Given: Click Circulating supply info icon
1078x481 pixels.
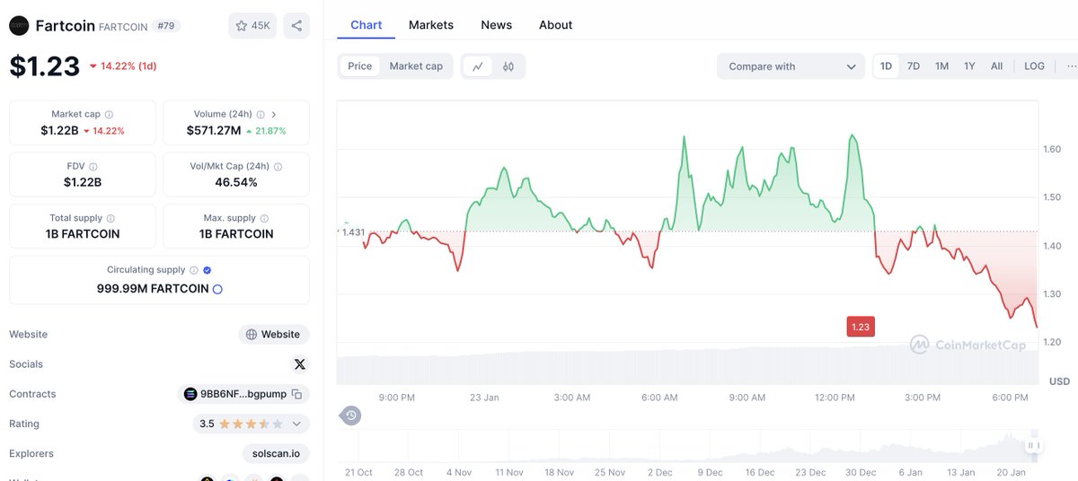Looking at the screenshot, I should 193,270.
